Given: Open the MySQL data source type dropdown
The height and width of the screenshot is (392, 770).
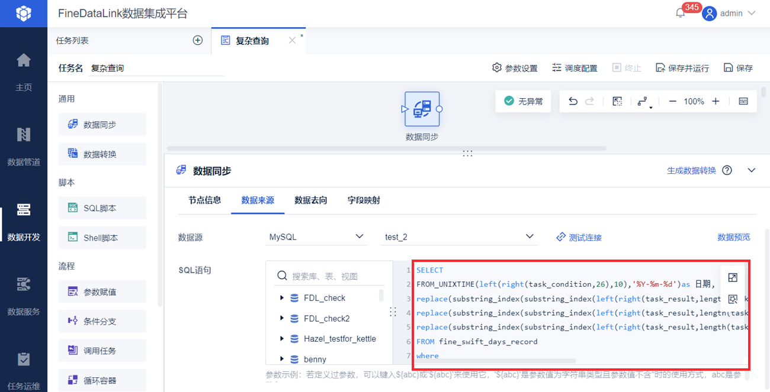Looking at the screenshot, I should point(316,237).
